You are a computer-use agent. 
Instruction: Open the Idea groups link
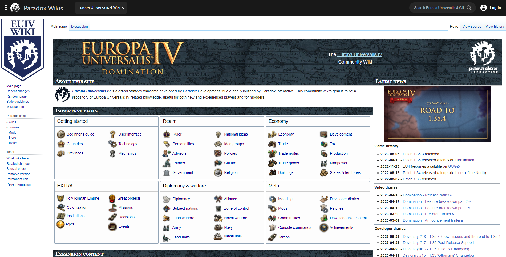tap(234, 144)
